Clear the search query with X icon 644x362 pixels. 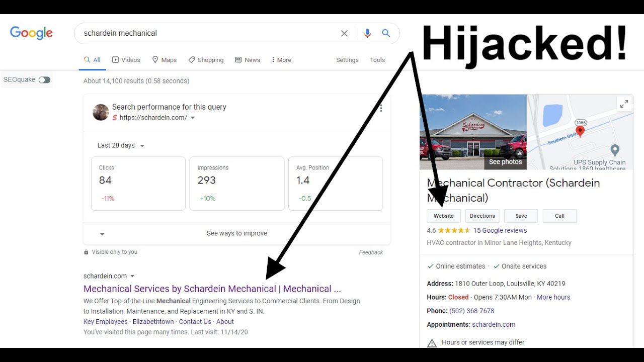[x=344, y=33]
